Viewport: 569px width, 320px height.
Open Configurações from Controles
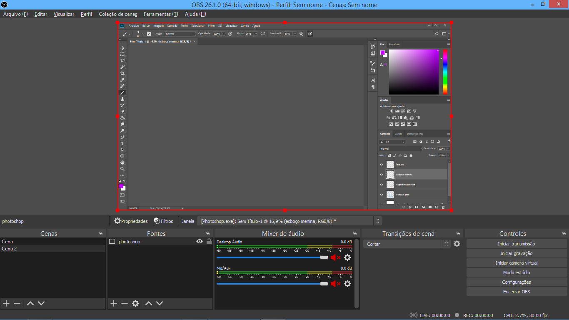(517, 282)
